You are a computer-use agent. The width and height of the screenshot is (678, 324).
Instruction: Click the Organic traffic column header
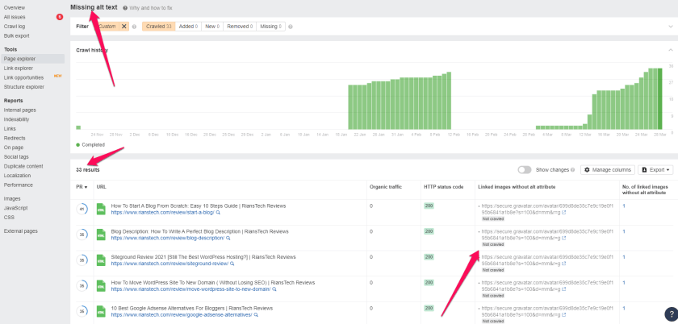point(386,187)
